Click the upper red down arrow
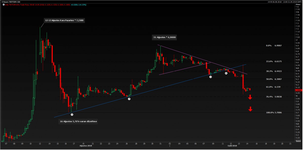Screen dimensions: 304x150 [250, 97]
